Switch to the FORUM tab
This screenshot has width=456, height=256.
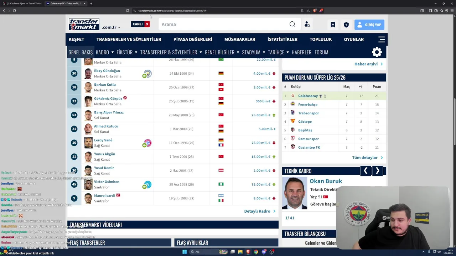pyautogui.click(x=321, y=52)
